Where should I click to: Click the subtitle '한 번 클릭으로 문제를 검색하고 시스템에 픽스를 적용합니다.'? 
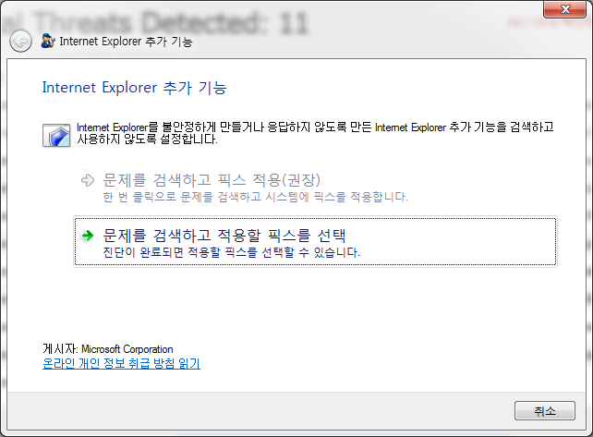click(x=255, y=197)
